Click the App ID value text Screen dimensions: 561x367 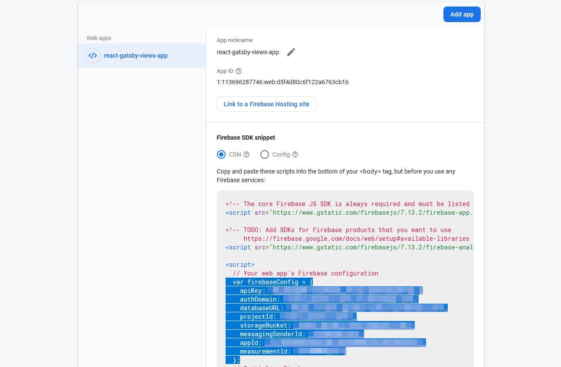click(x=282, y=82)
